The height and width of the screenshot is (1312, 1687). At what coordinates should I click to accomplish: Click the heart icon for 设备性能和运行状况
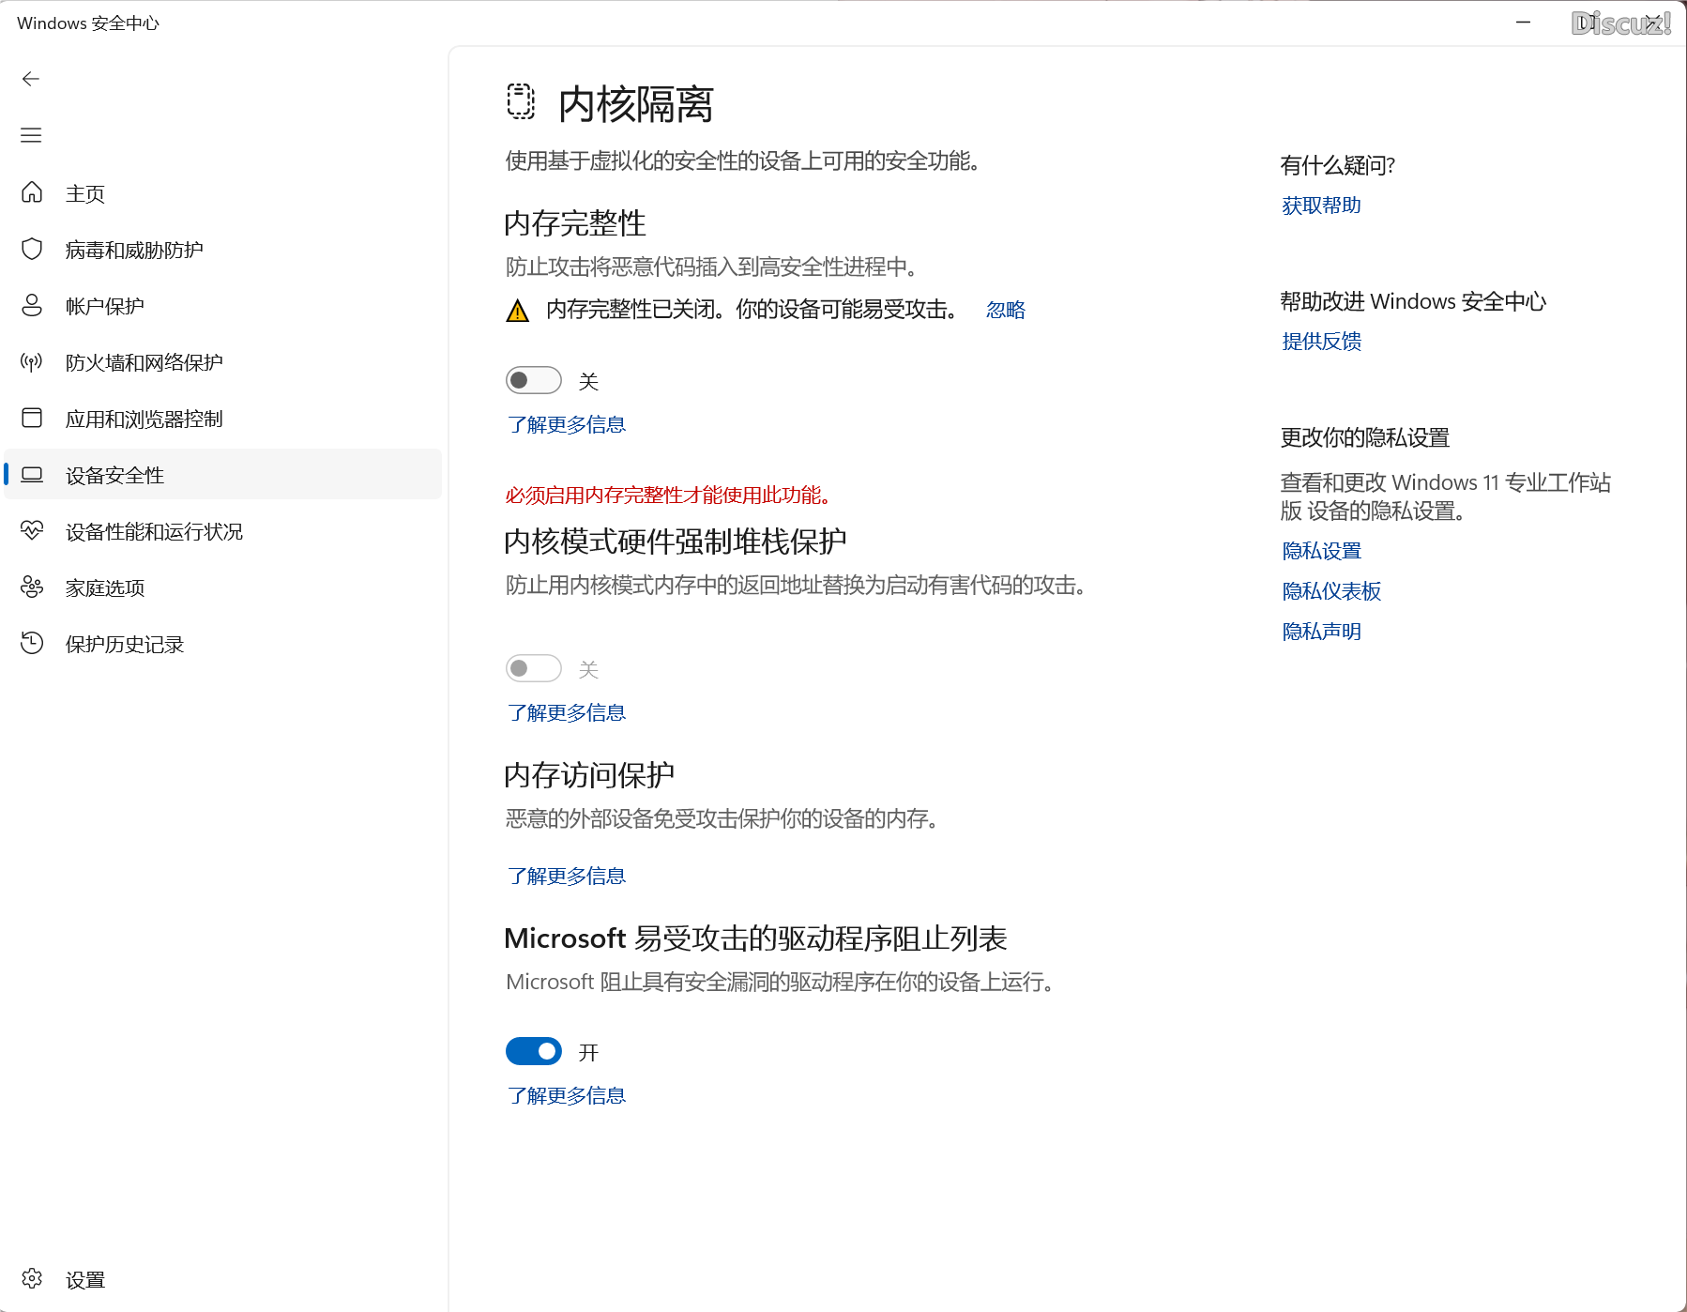coord(32,531)
